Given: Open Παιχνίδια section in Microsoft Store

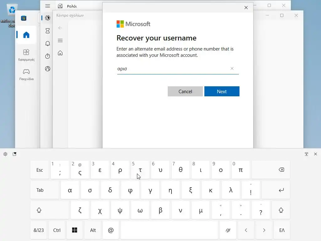Looking at the screenshot, I should [26, 75].
